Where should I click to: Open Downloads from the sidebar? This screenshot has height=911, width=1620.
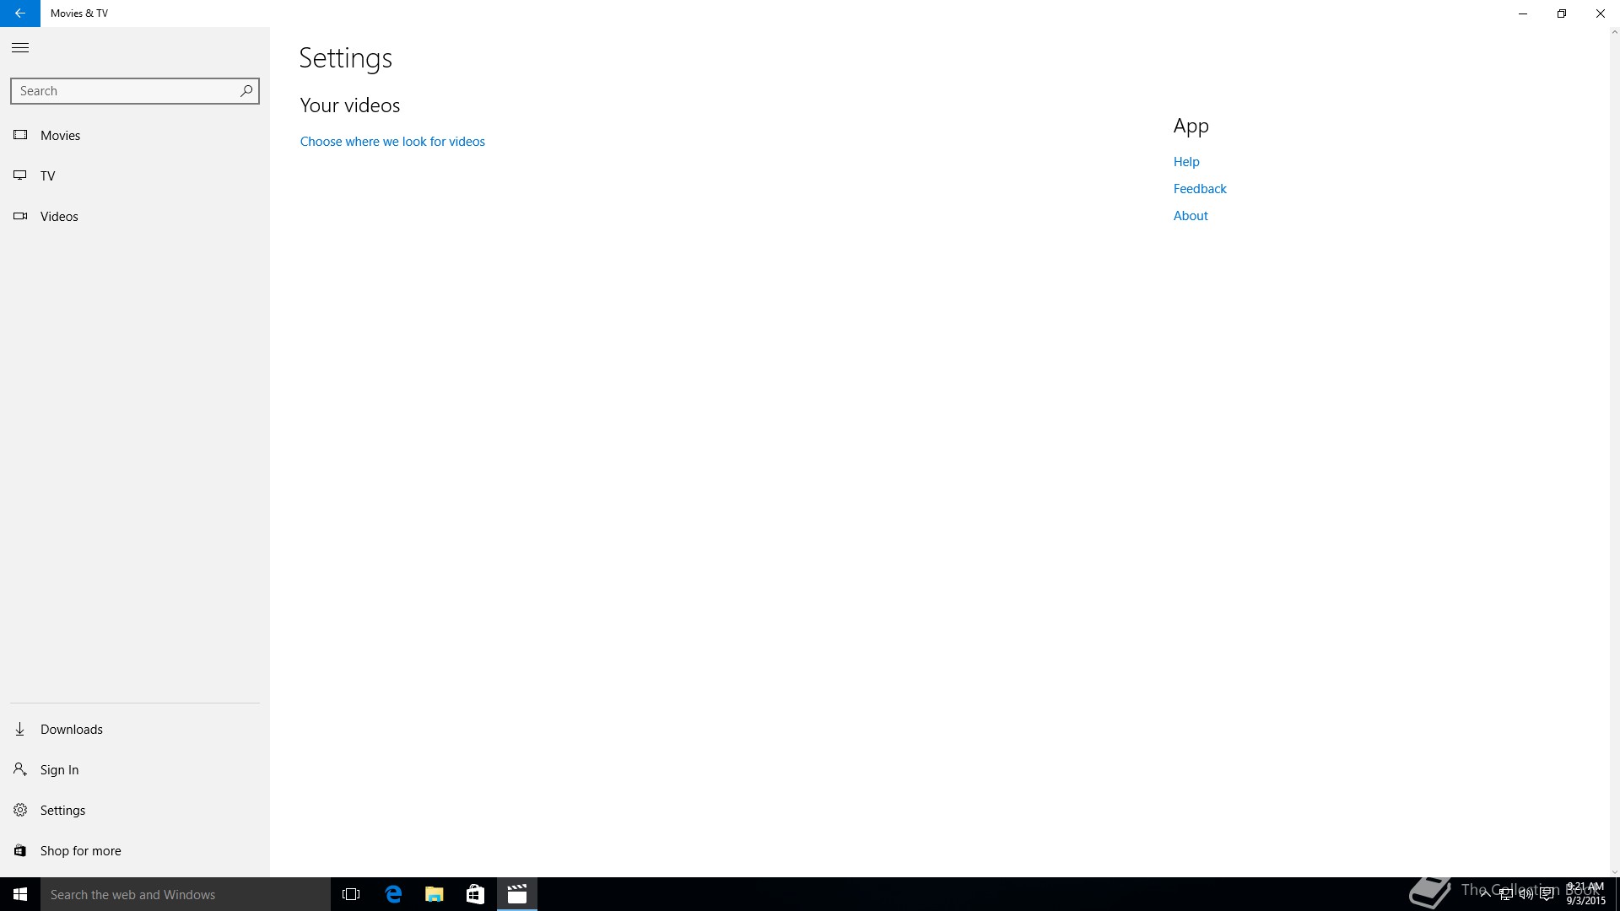click(71, 730)
